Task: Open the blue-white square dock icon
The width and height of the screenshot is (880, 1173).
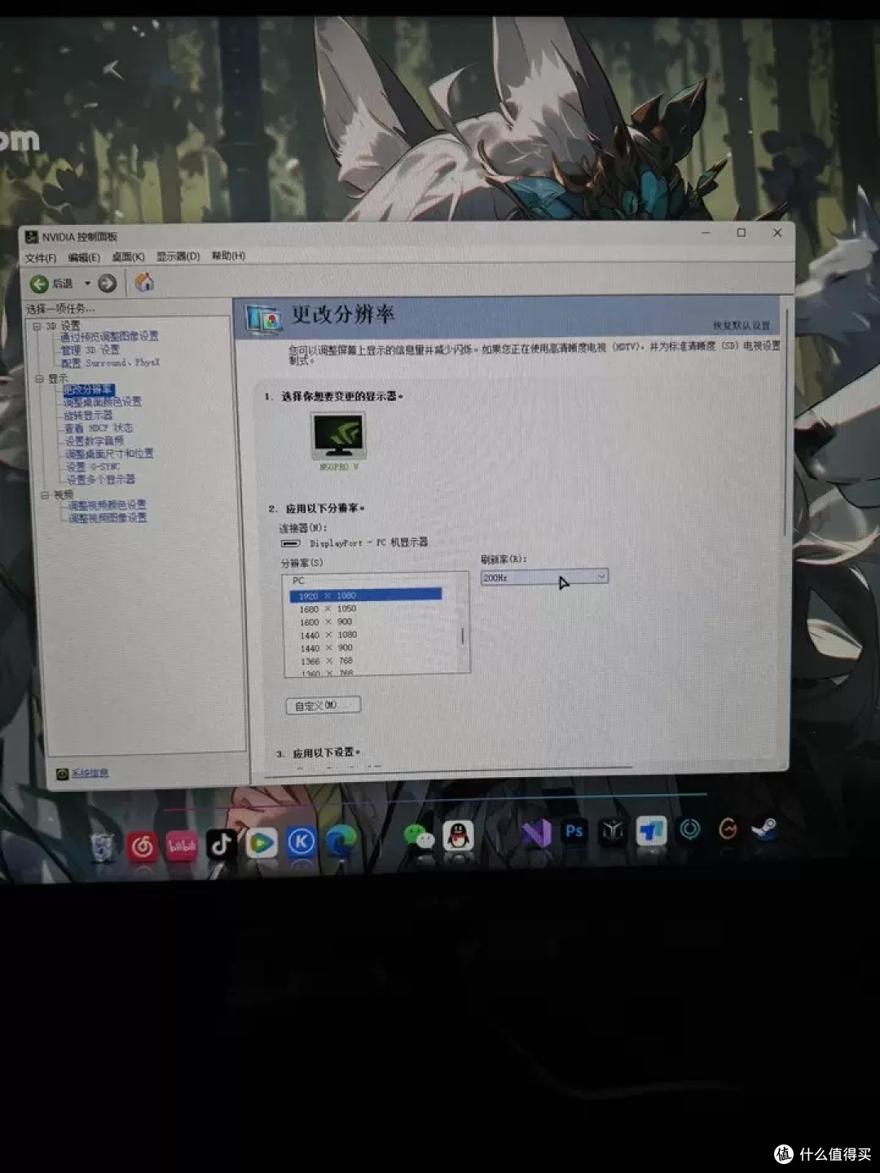Action: point(651,831)
